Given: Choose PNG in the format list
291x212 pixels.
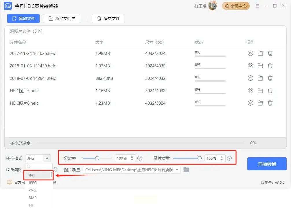Looking at the screenshot, I should [x=32, y=190].
